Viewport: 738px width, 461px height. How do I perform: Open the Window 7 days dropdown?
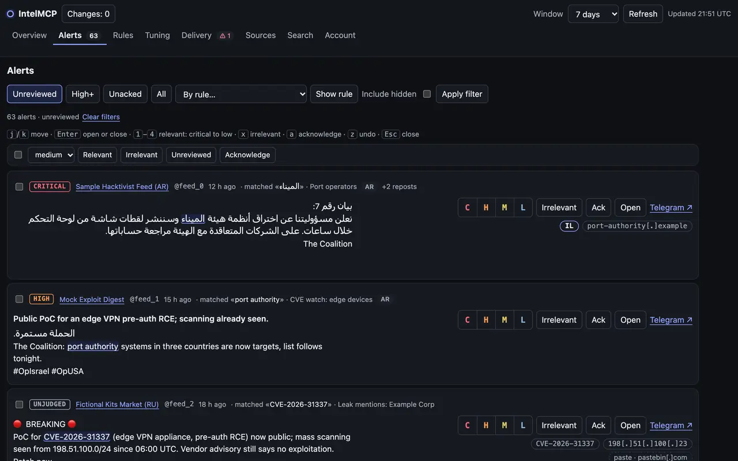(593, 14)
